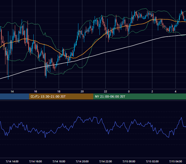Click the 16 hour axis label
The height and width of the screenshot is (164, 186).
point(36,92)
